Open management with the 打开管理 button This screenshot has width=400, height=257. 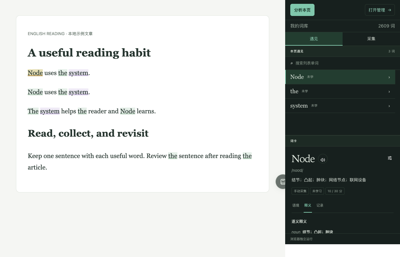(x=380, y=10)
